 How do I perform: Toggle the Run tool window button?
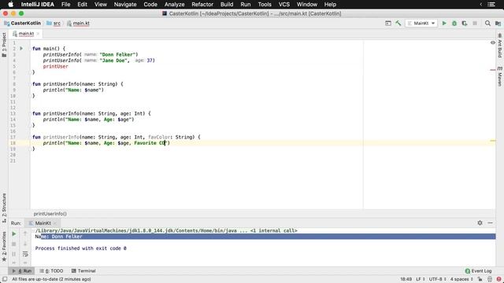[21, 270]
